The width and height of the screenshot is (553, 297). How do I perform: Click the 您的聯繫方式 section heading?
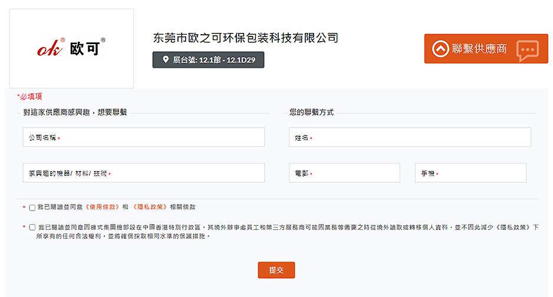[311, 112]
